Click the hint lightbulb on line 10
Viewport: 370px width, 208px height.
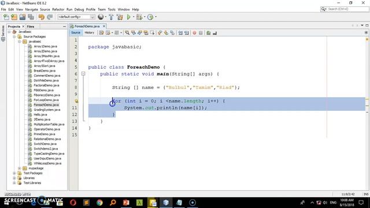click(76, 101)
